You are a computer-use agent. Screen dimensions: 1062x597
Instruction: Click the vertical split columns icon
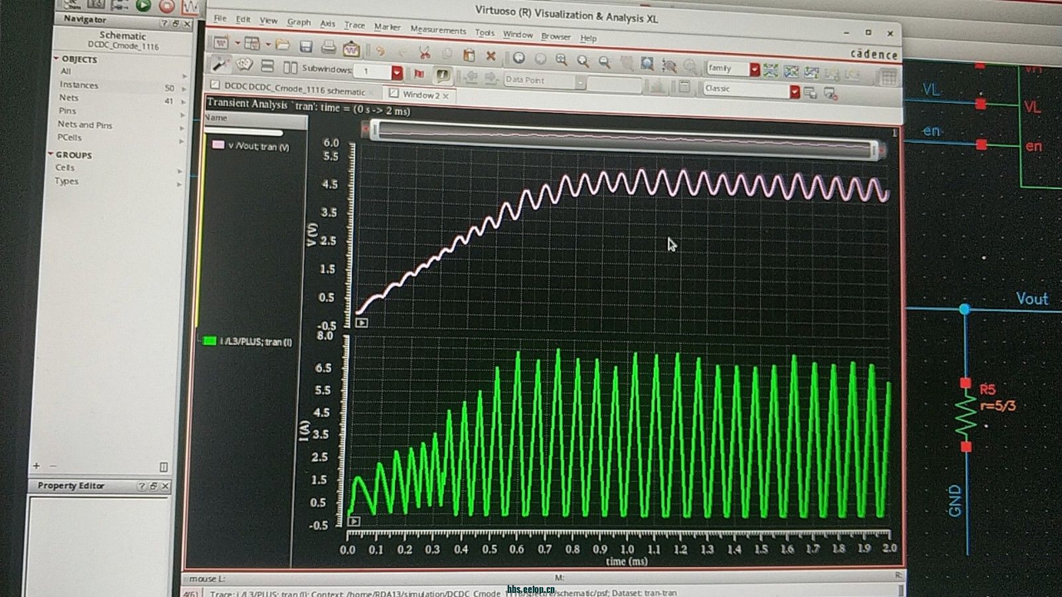pyautogui.click(x=290, y=67)
